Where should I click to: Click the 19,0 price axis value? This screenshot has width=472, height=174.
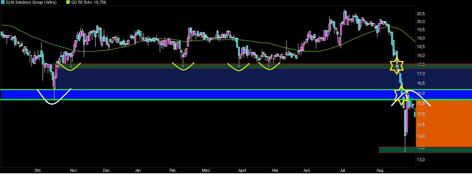pyautogui.click(x=421, y=38)
